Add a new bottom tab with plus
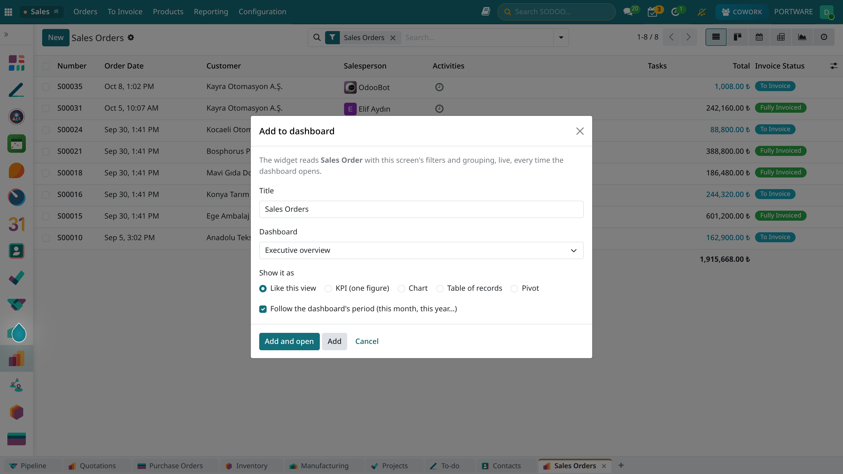This screenshot has width=843, height=474. point(621,466)
